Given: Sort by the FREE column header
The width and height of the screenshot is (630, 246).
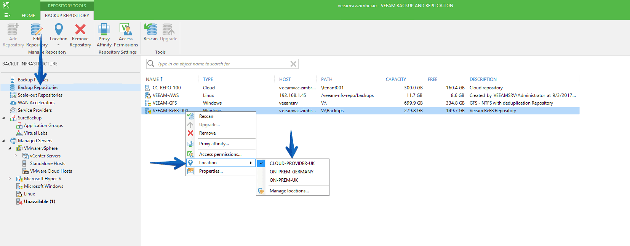Looking at the screenshot, I should click(x=432, y=79).
